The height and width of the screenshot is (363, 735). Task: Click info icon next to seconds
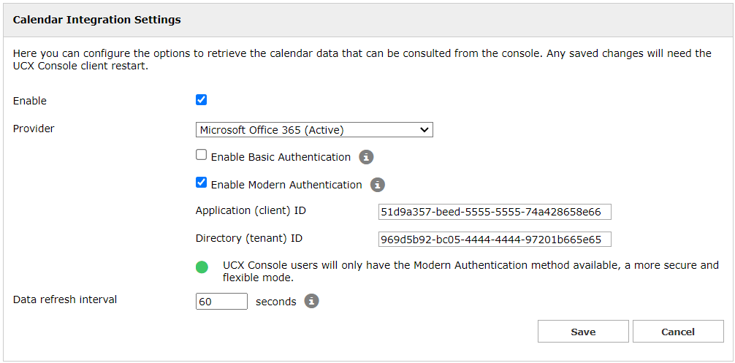click(x=311, y=301)
